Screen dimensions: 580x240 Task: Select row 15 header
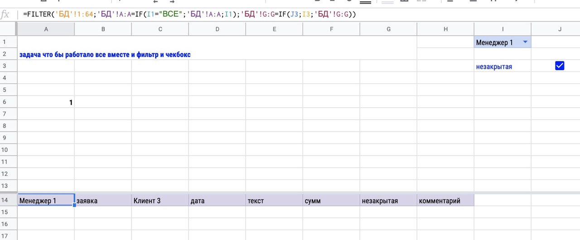[x=8, y=212]
